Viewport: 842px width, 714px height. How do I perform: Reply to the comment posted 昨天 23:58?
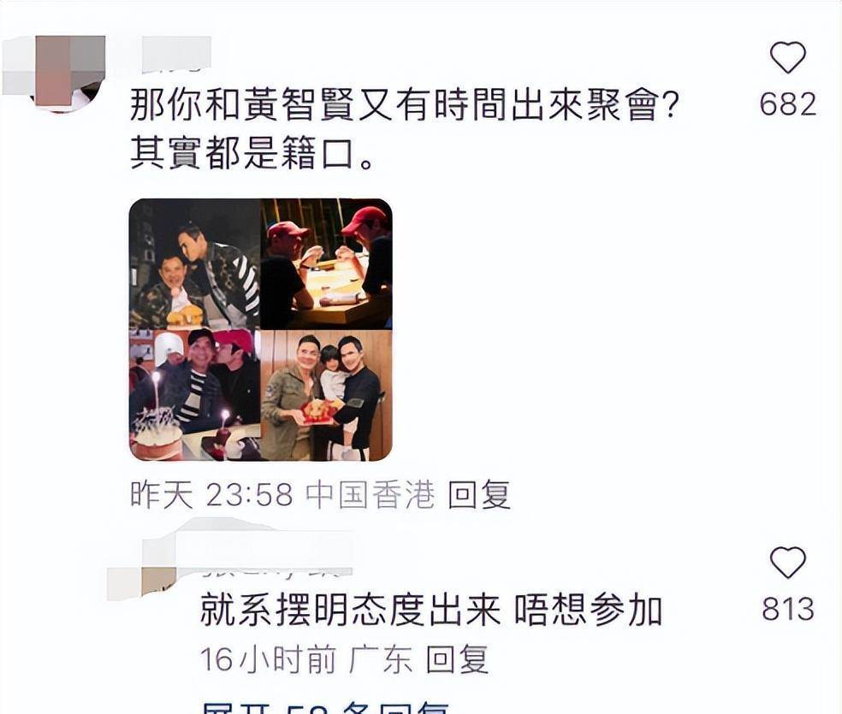coord(478,494)
